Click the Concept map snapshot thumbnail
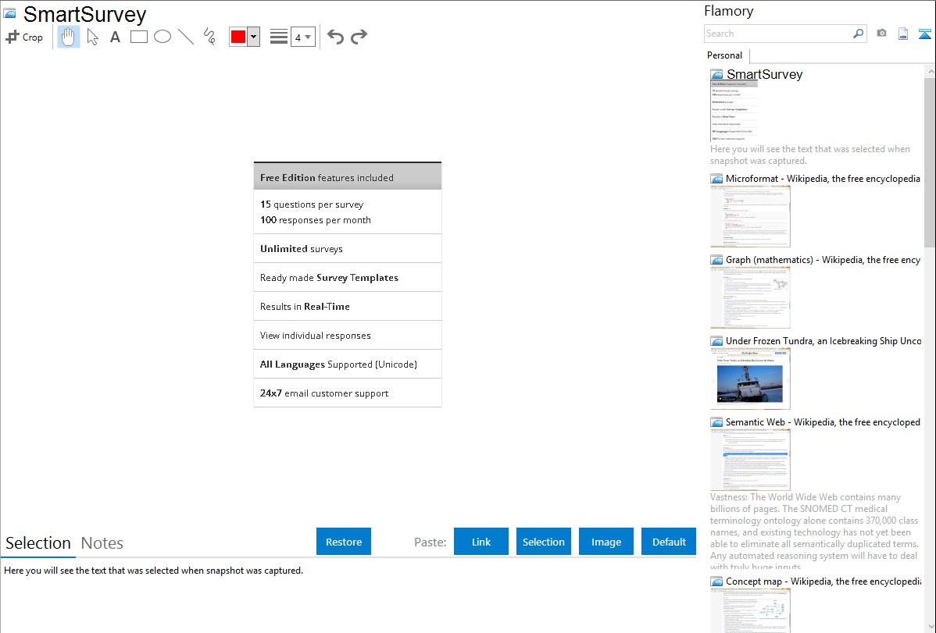Viewport: 936px width, 633px height. click(750, 610)
